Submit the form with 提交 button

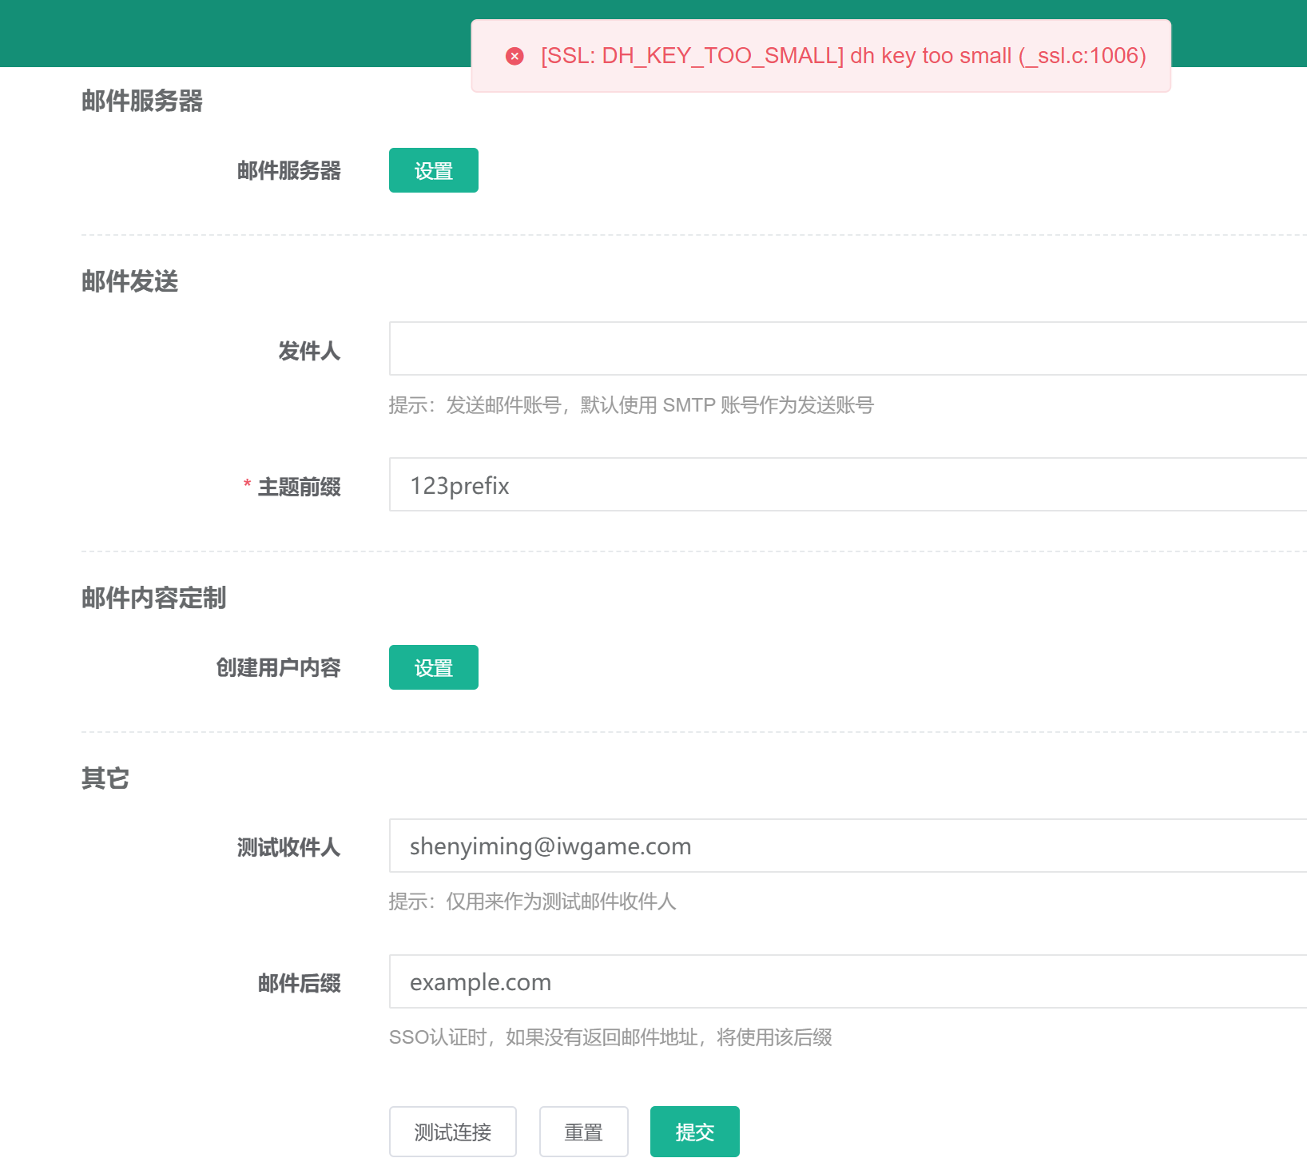tap(694, 1132)
